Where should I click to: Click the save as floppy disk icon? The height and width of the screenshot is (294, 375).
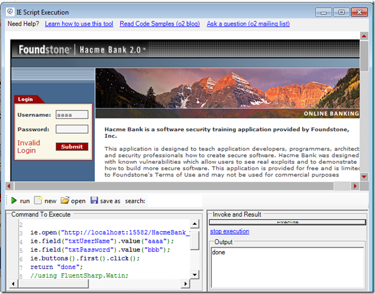coord(94,200)
